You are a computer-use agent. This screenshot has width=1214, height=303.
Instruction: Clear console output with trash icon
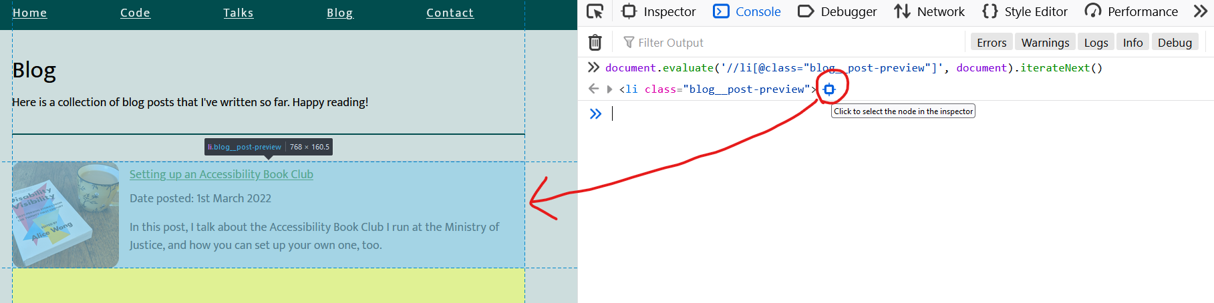point(595,43)
